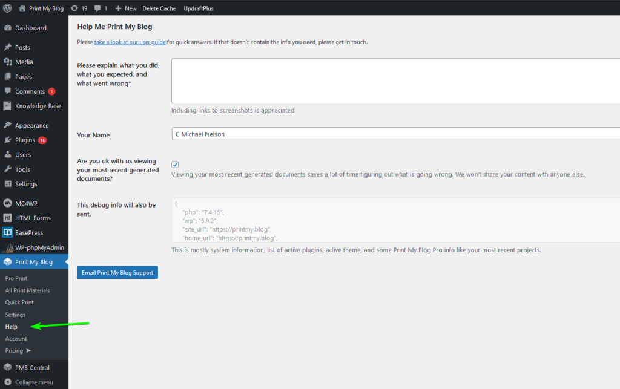This screenshot has height=389, width=620.
Task: Click the Comments count badge in sidebar
Action: (x=51, y=91)
